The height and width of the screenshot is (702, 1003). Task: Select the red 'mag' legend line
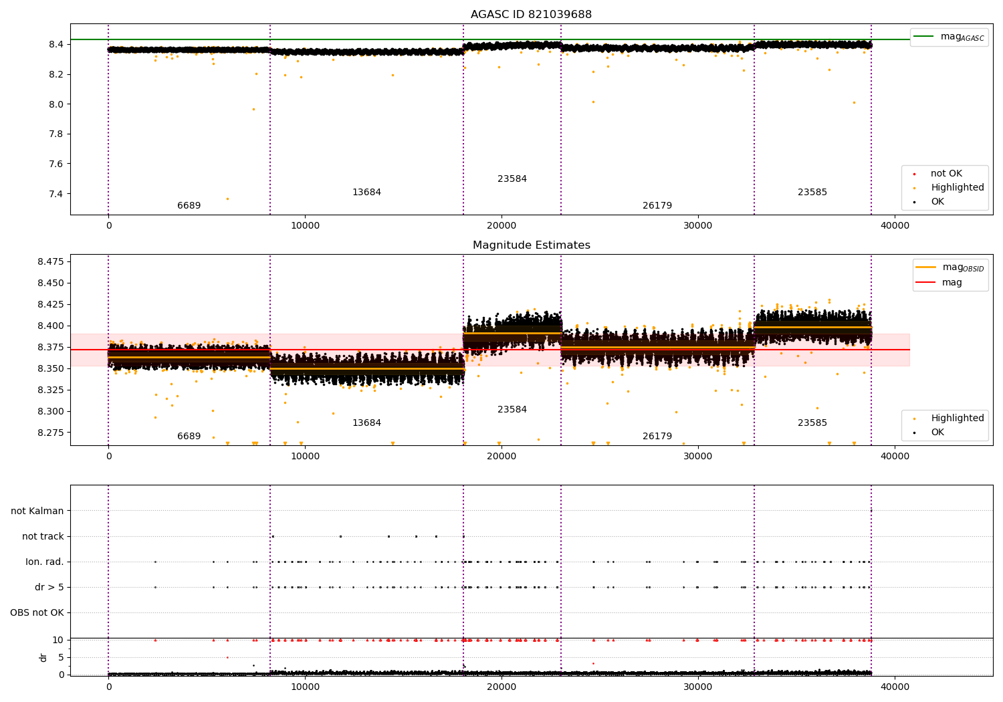pyautogui.click(x=925, y=283)
